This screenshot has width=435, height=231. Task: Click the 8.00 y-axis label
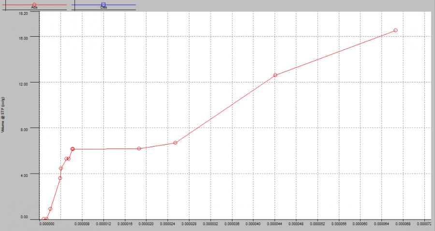pyautogui.click(x=24, y=129)
